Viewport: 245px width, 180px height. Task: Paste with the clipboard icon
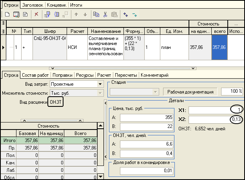click(114, 14)
